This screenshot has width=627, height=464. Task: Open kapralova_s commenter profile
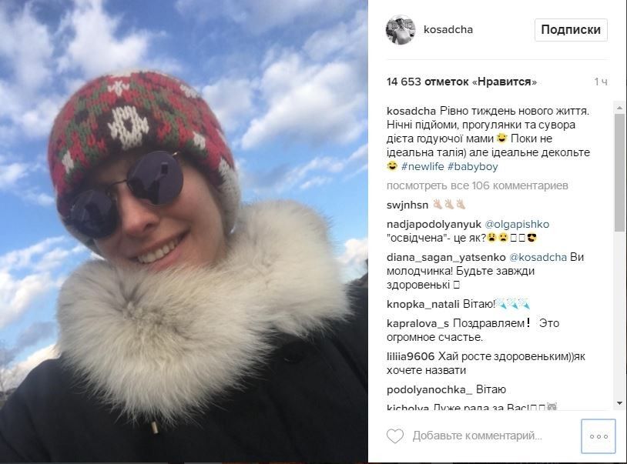pyautogui.click(x=417, y=323)
